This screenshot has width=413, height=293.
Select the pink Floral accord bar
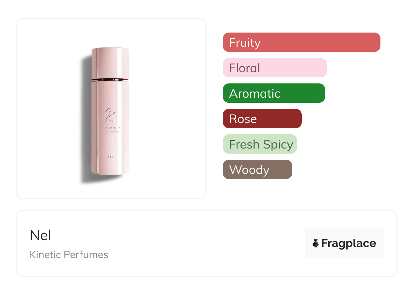[x=274, y=68]
